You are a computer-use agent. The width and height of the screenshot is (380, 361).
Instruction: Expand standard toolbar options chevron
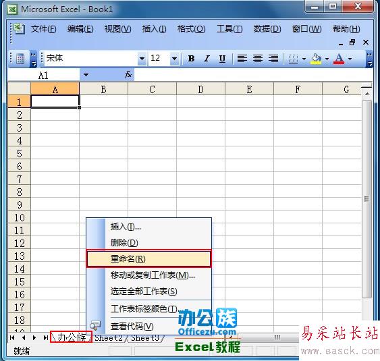point(34,59)
